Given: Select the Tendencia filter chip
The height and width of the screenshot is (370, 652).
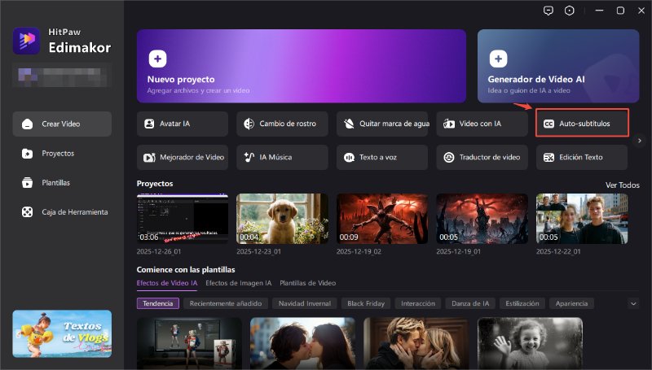Looking at the screenshot, I should point(158,303).
